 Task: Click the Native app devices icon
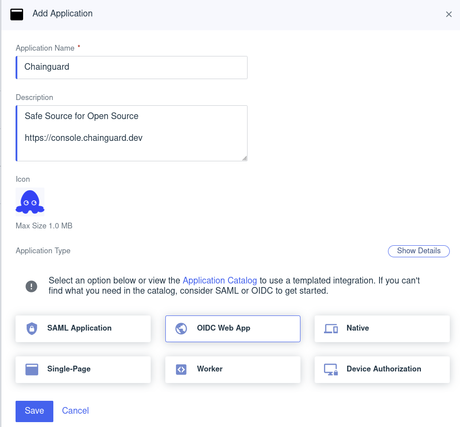pyautogui.click(x=331, y=328)
